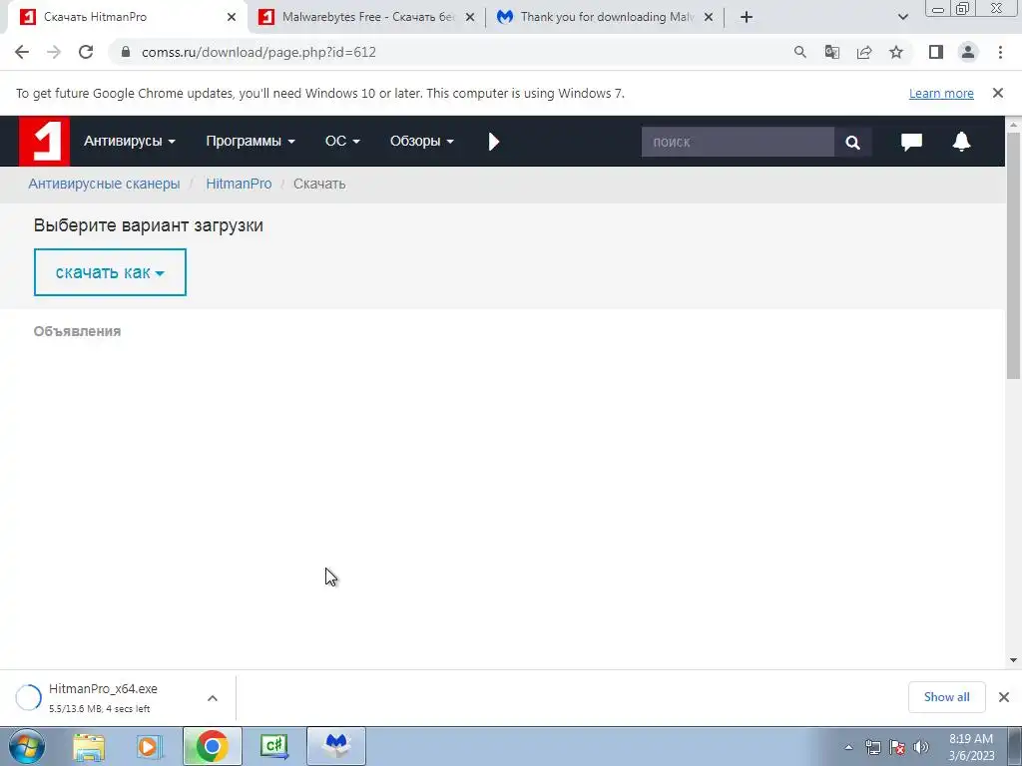The width and height of the screenshot is (1022, 766).
Task: Click the forward navigation arrow
Action: click(x=54, y=52)
